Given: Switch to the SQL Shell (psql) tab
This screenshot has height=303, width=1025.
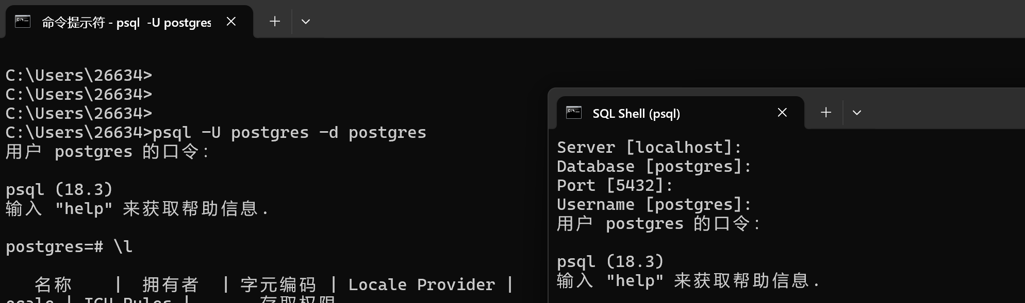Looking at the screenshot, I should coord(636,114).
